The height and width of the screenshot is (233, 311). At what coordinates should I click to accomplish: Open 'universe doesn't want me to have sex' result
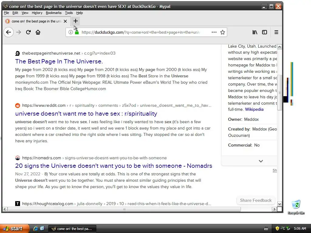86,114
